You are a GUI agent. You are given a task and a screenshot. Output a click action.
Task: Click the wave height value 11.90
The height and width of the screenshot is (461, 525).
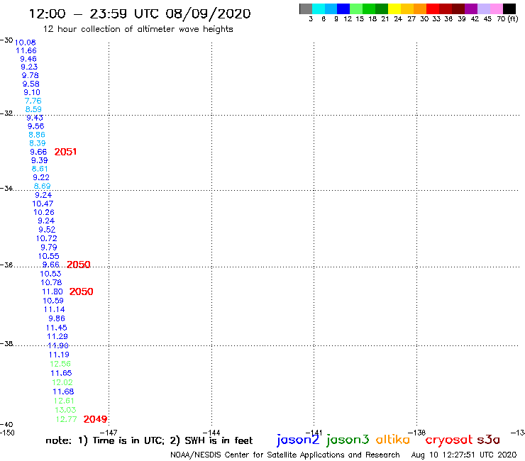58,345
